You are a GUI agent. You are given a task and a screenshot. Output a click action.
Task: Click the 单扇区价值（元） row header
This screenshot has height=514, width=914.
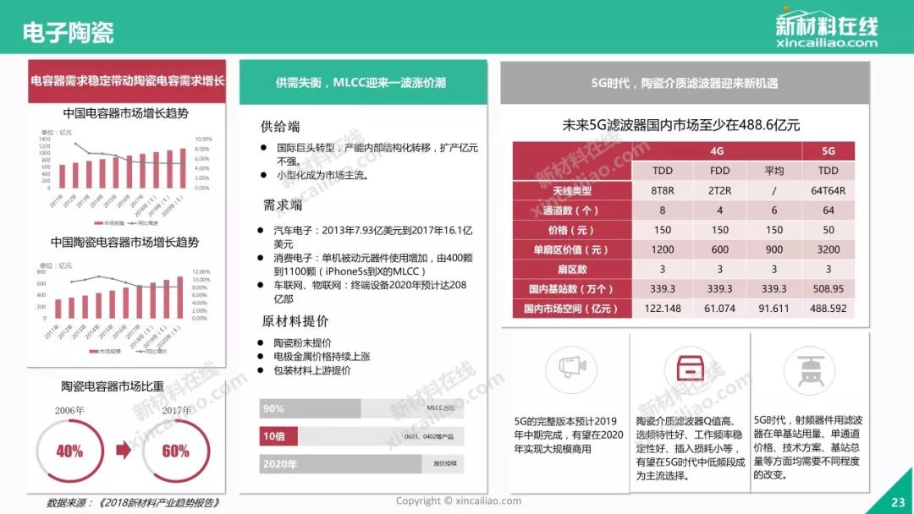tap(572, 249)
